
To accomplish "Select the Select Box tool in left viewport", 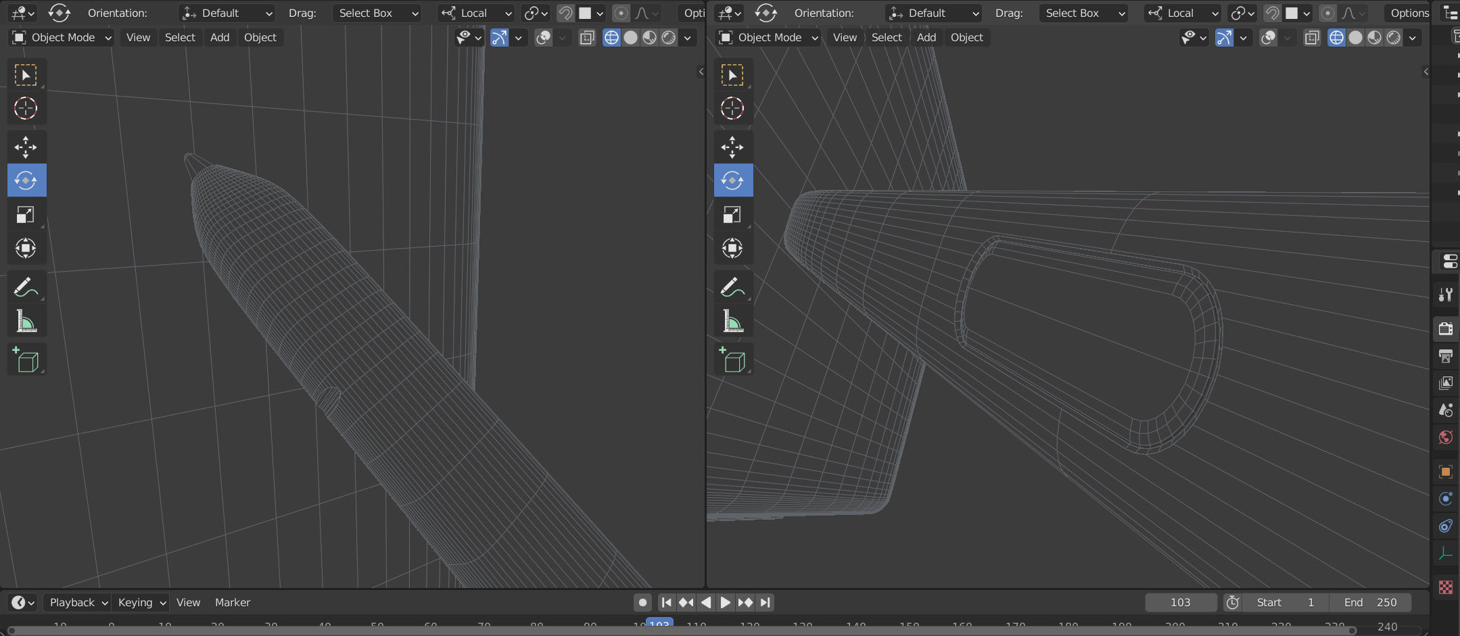I will click(26, 75).
